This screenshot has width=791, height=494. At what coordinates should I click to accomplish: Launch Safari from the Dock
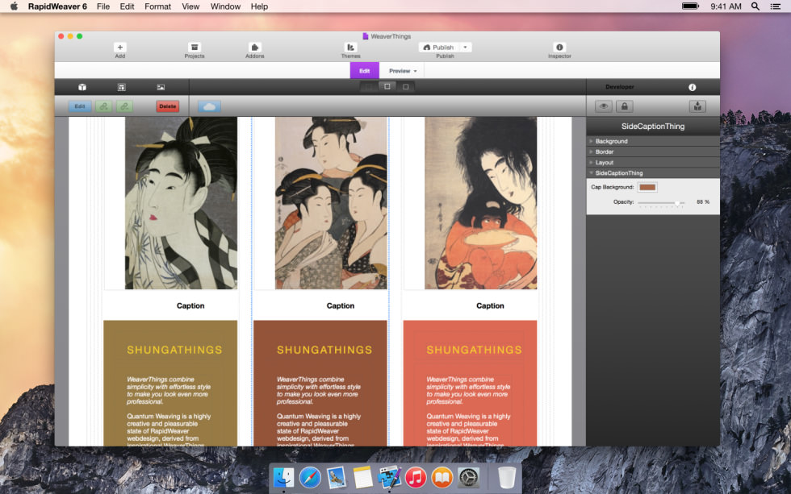(x=310, y=477)
